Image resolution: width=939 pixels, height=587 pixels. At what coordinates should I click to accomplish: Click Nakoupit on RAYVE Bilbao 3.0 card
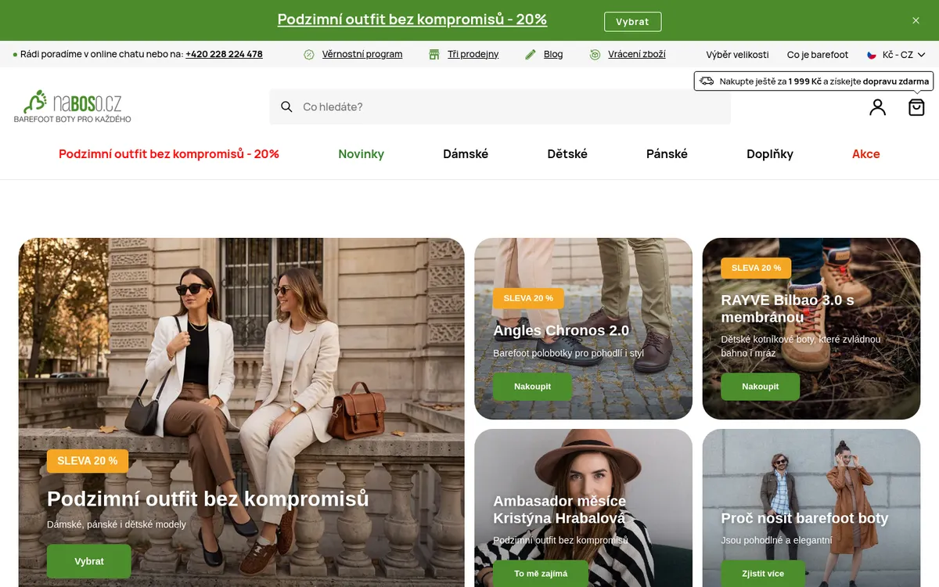point(761,387)
